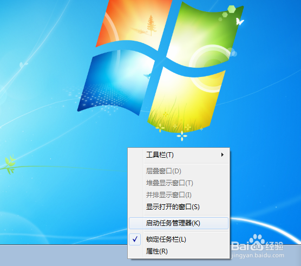Choose 堆叠显示窗口(T) in the context menu
Image resolution: width=301 pixels, height=266 pixels.
click(179, 183)
